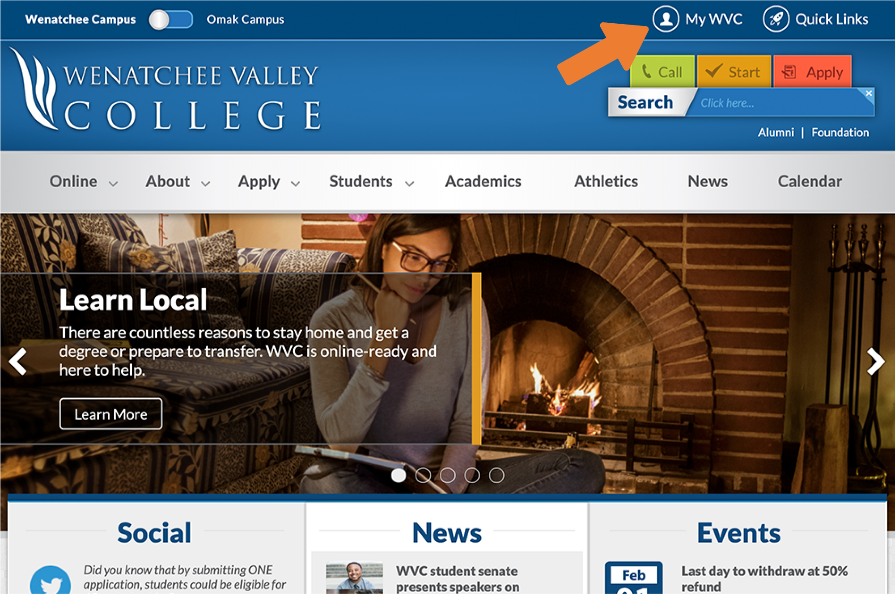895x594 pixels.
Task: Toggle the Wenatchee/Omak campus switch
Action: [x=171, y=20]
